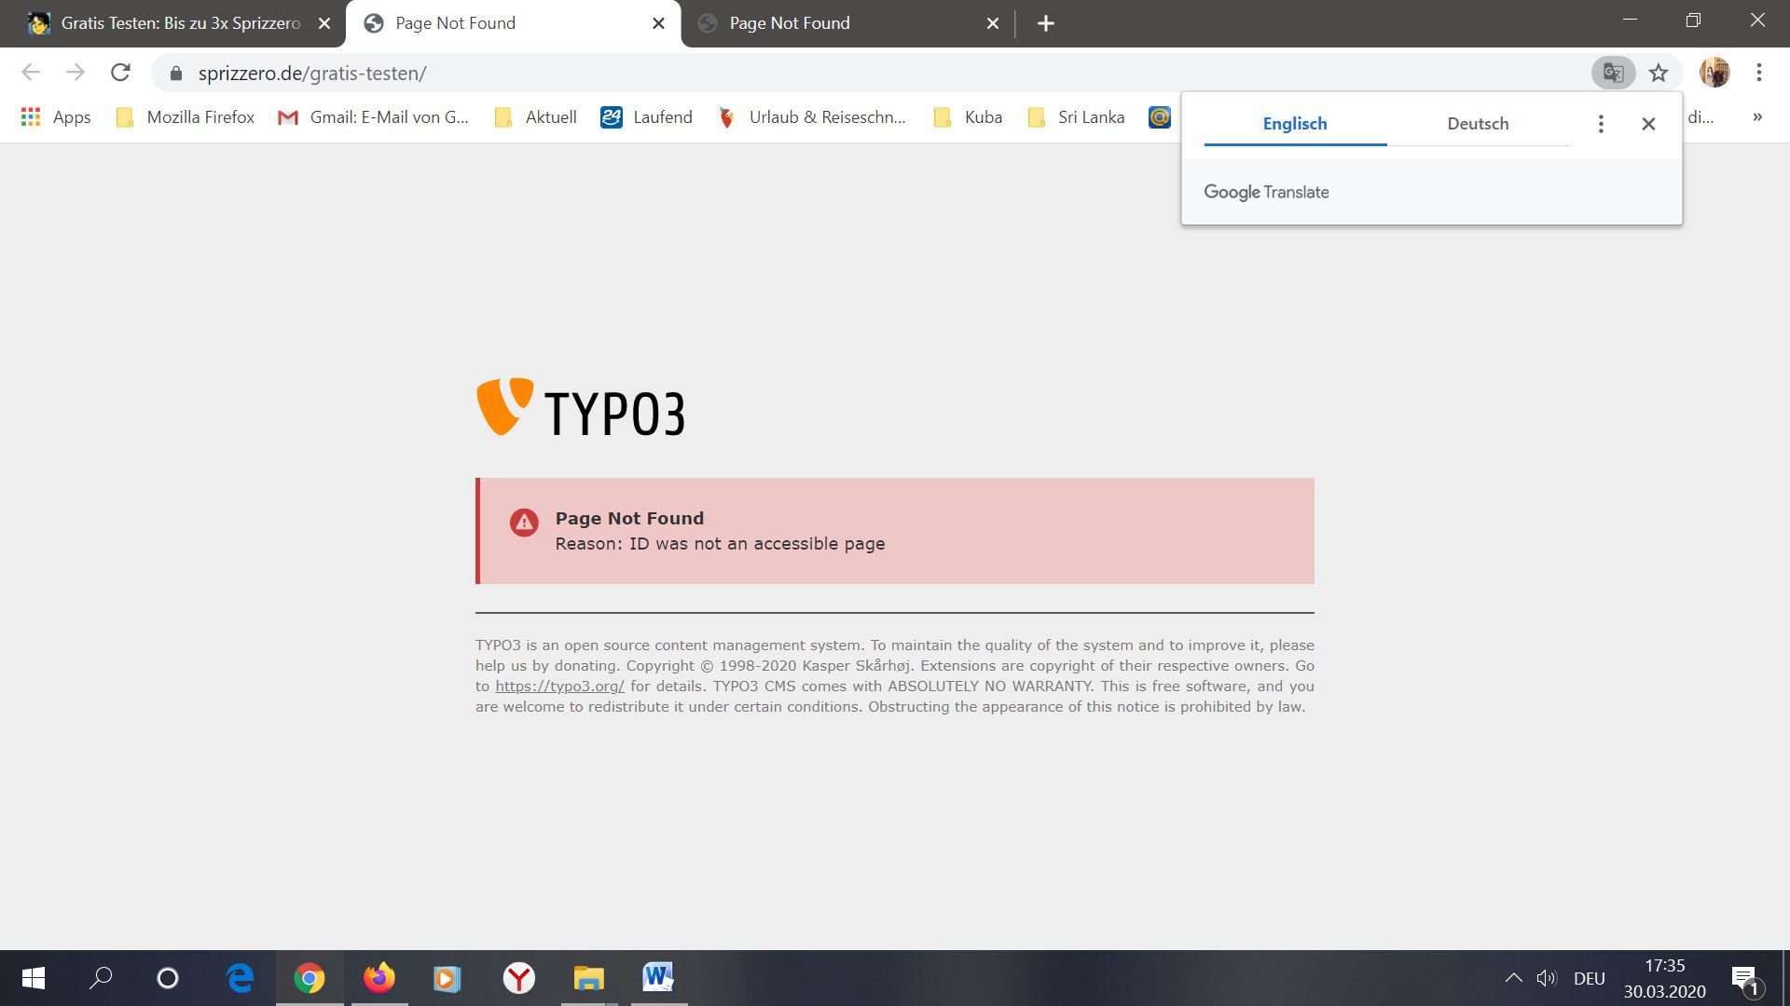Open Urlaub & Reiseschn... bookmark

point(811,117)
